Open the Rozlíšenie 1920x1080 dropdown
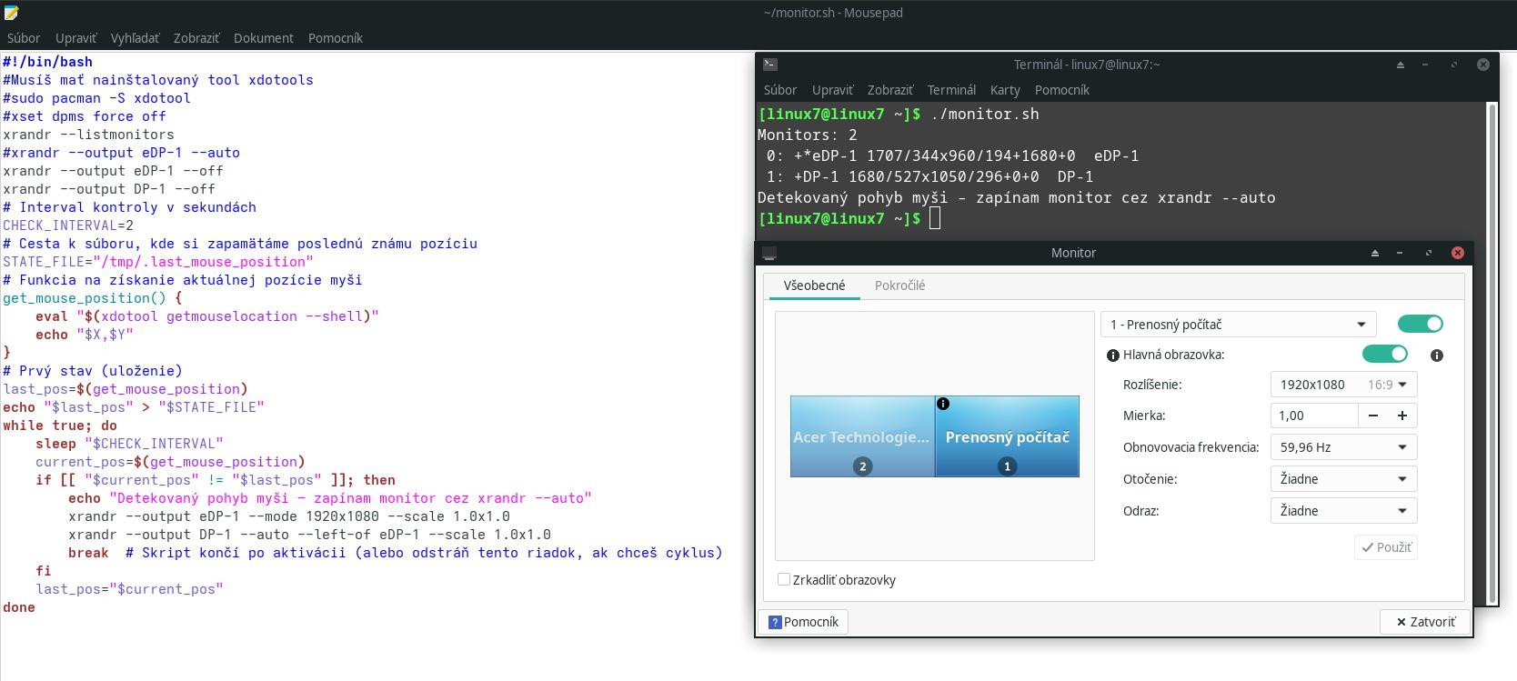Viewport: 1517px width, 681px height. (1343, 385)
